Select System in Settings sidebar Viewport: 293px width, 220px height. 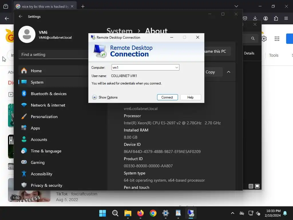point(54,82)
